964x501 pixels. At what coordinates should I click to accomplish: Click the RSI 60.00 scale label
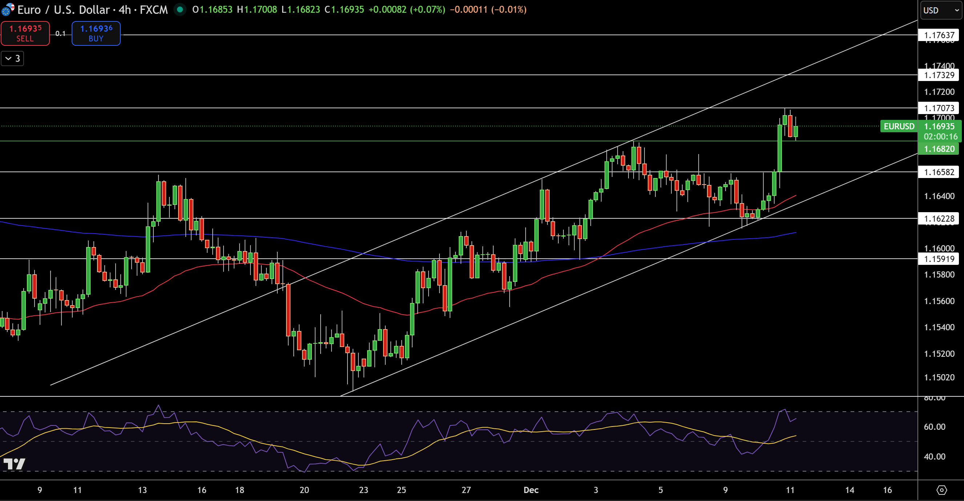(935, 427)
